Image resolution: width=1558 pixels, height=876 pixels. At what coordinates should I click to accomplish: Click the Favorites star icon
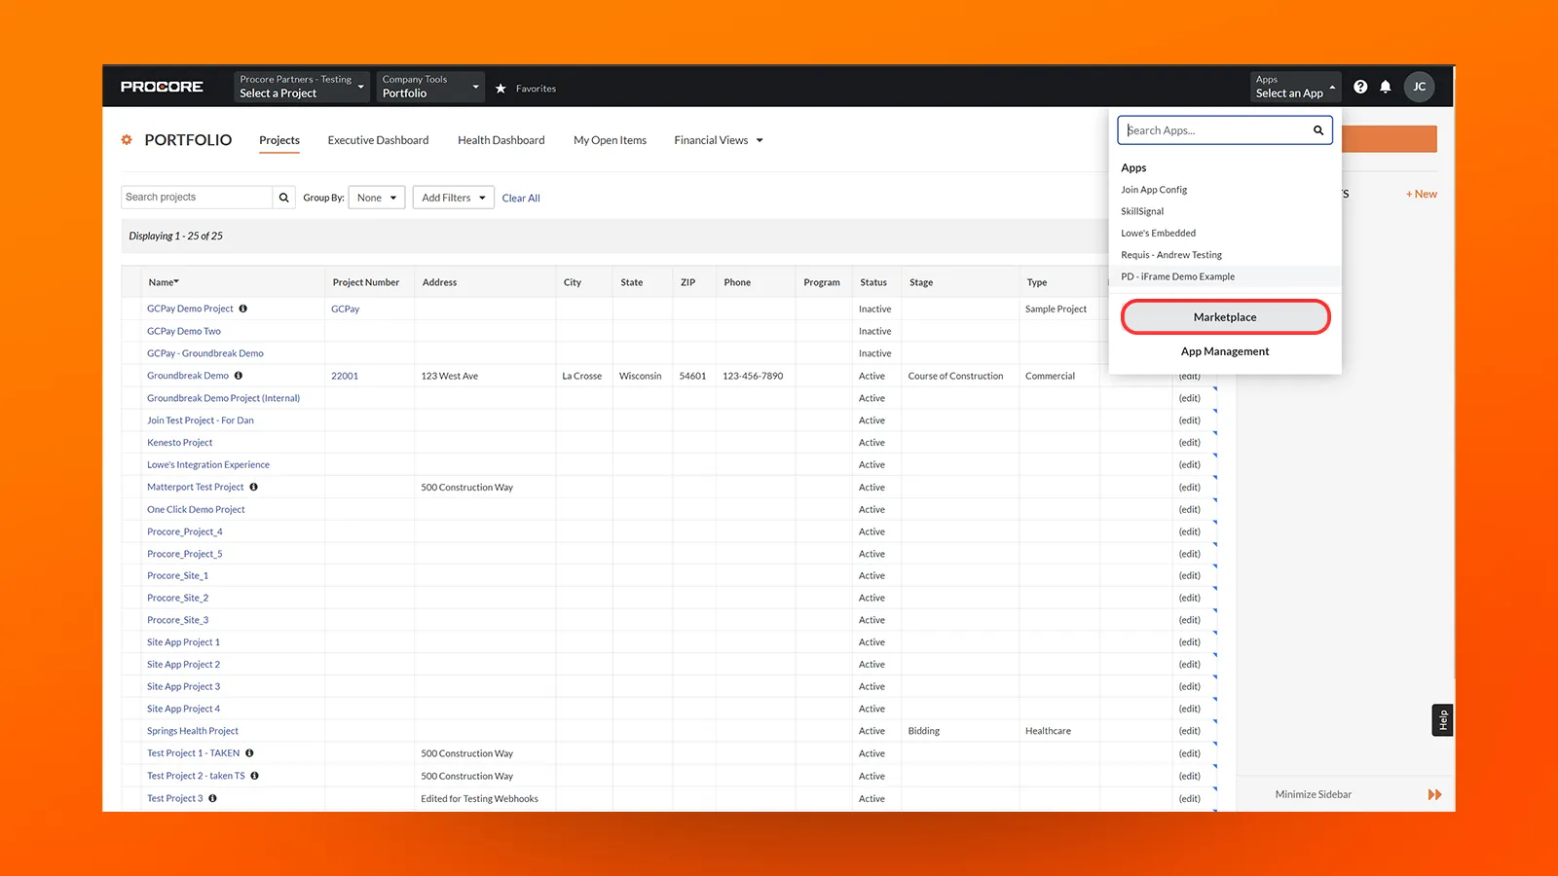501,88
